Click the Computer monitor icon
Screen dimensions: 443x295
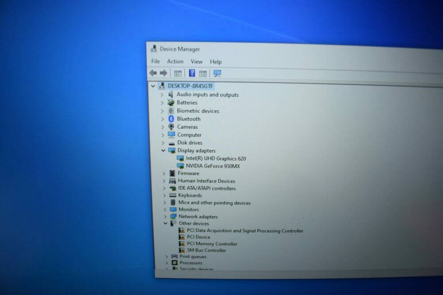tap(171, 134)
